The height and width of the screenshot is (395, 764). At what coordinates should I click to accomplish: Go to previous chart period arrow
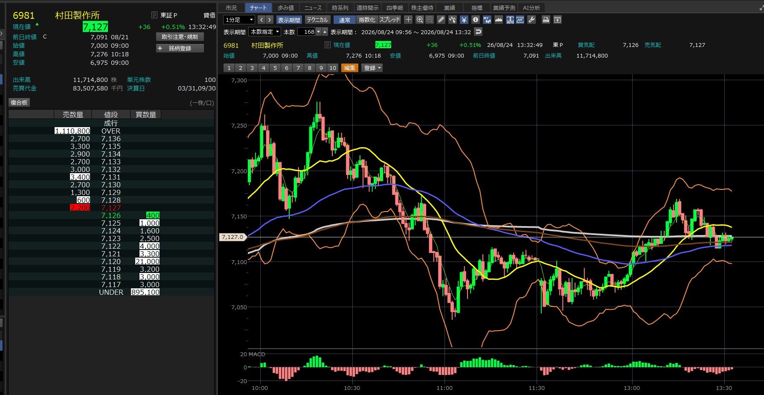point(261,20)
